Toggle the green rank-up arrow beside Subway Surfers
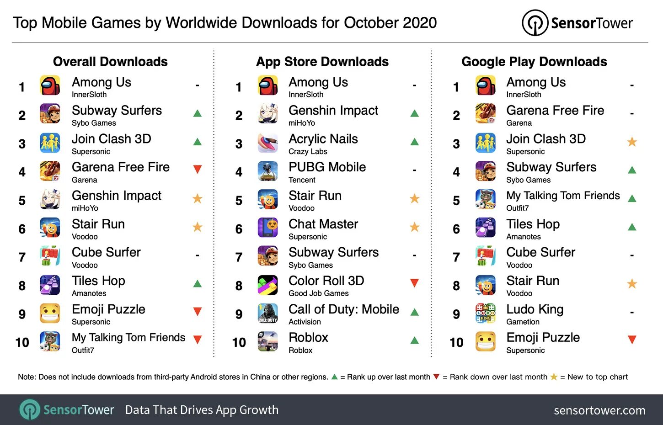Screen dimensions: 663x425 pos(198,114)
